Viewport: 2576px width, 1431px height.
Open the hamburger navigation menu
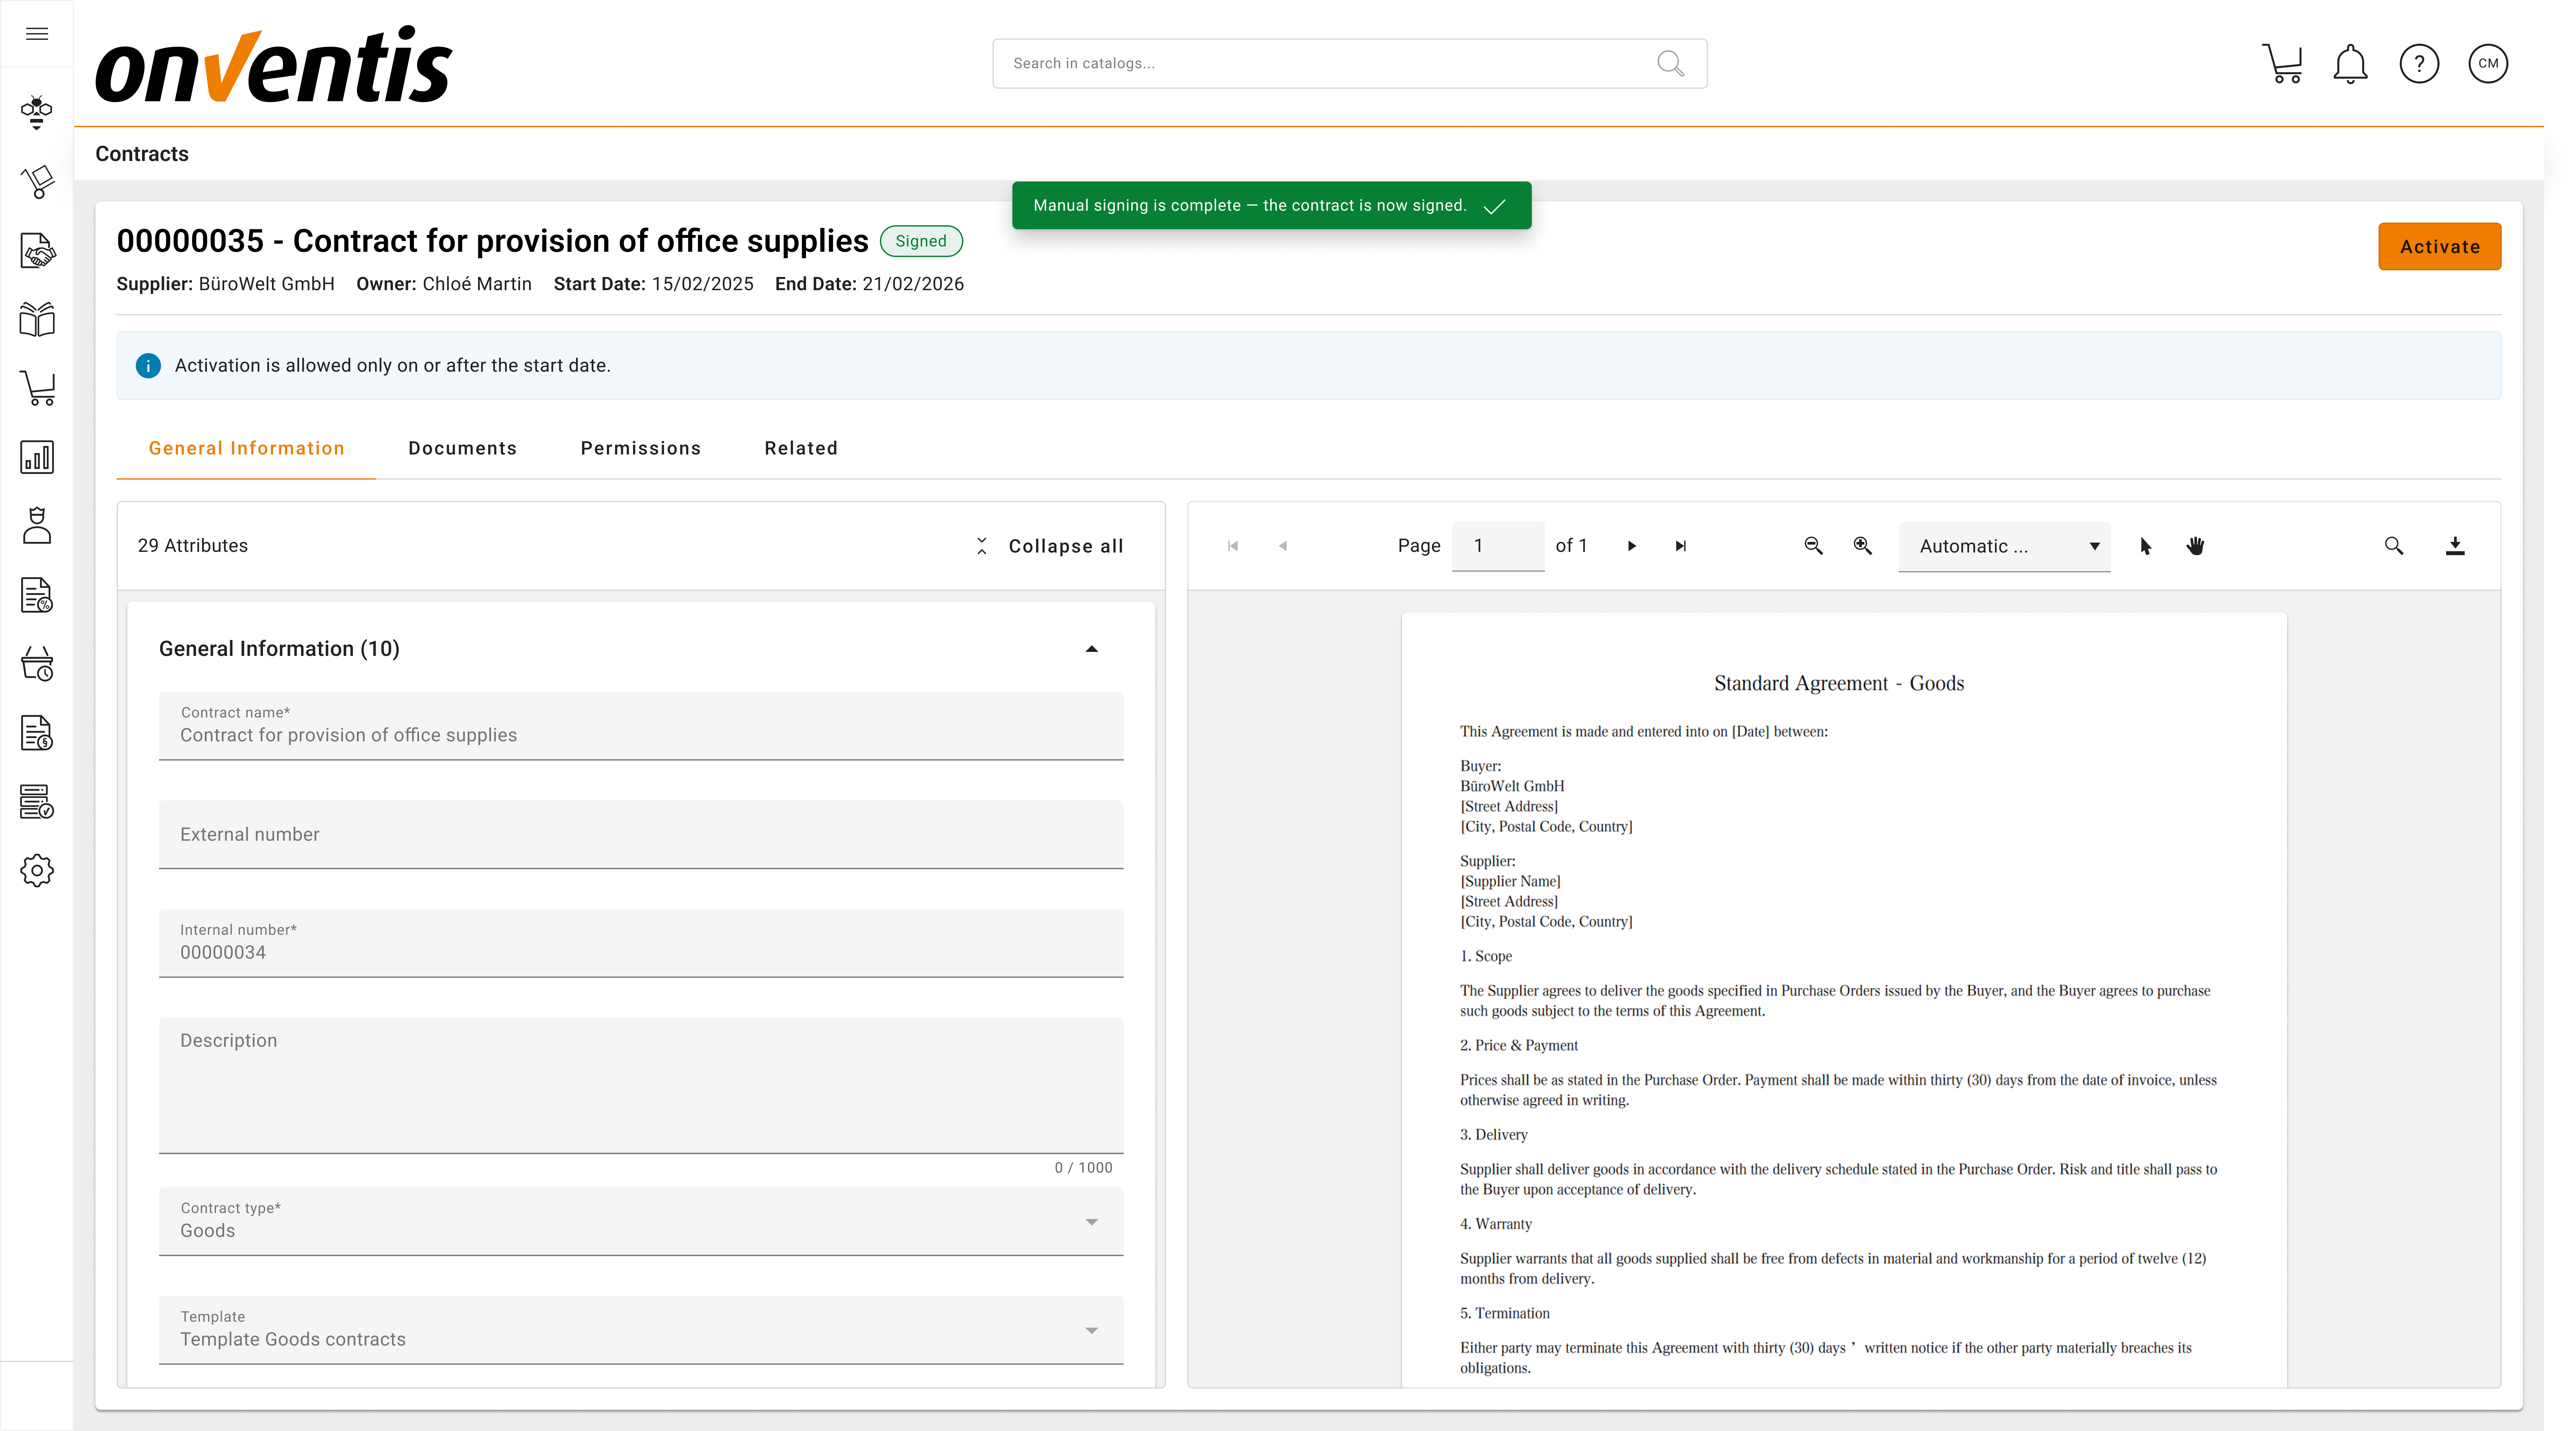(x=37, y=34)
